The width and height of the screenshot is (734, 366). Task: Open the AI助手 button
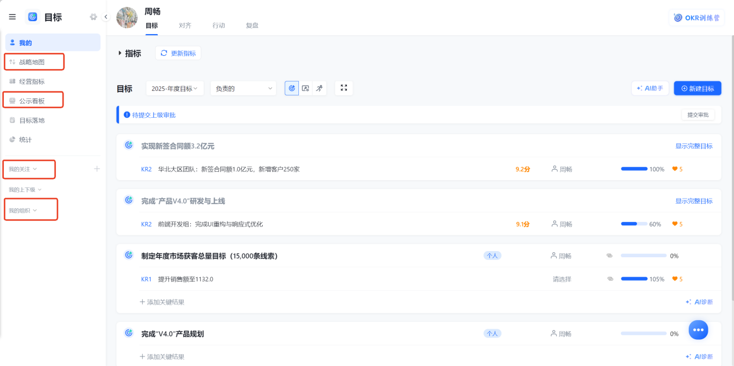coord(650,88)
